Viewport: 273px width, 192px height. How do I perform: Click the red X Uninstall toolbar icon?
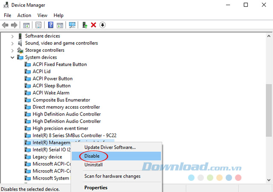click(x=93, y=25)
